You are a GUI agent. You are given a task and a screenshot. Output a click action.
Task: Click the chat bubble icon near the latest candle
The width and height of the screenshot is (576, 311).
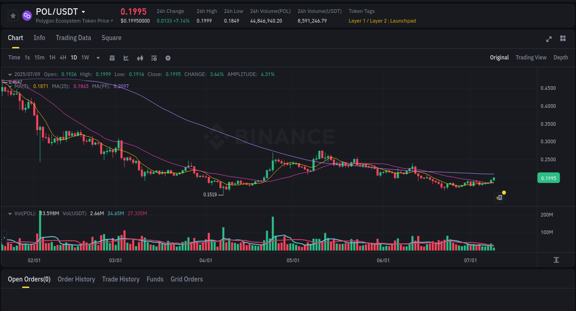click(499, 197)
